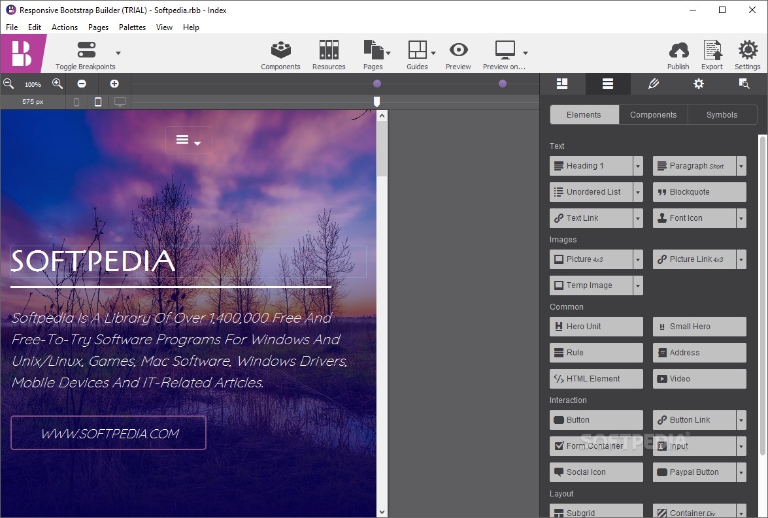Click the Preview eye icon
Screen dimensions: 768x518
[x=458, y=50]
